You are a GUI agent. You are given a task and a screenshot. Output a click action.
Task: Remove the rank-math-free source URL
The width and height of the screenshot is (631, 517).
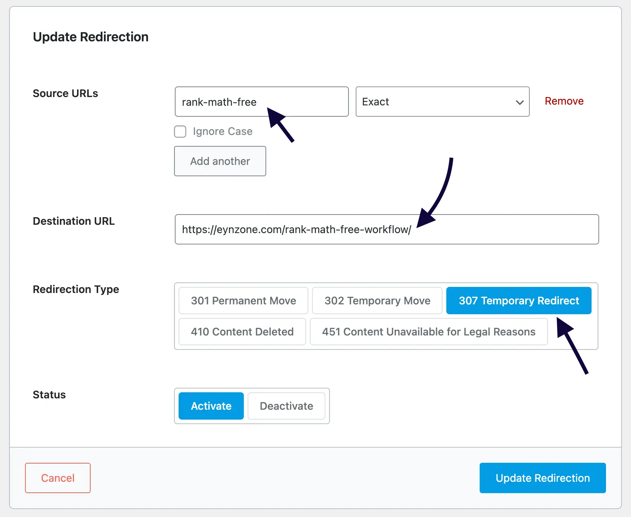point(564,101)
